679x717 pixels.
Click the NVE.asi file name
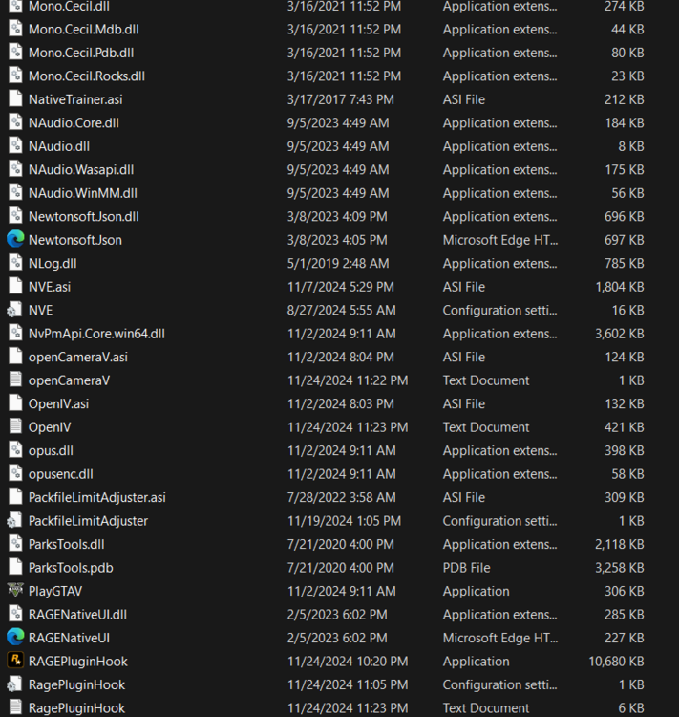click(x=50, y=287)
